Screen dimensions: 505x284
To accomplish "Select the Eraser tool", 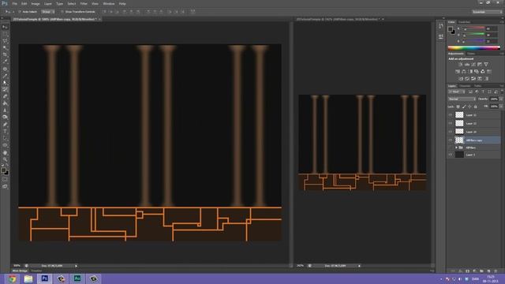I will (5, 96).
